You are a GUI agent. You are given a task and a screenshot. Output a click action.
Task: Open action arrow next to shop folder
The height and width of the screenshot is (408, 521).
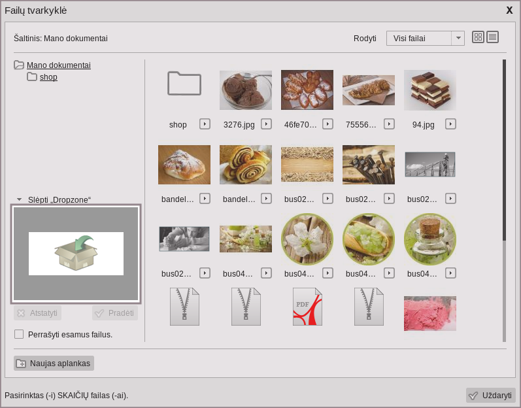click(x=205, y=124)
